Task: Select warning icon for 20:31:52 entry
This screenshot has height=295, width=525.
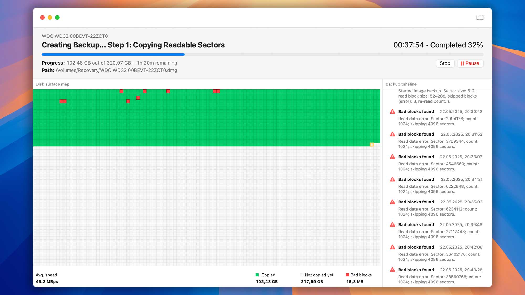Action: point(392,134)
